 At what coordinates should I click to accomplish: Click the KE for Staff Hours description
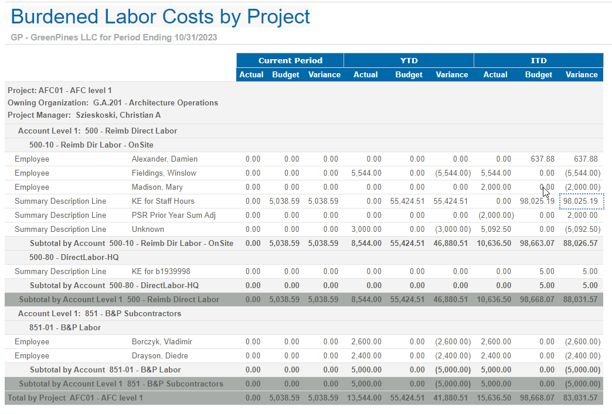[x=162, y=201]
